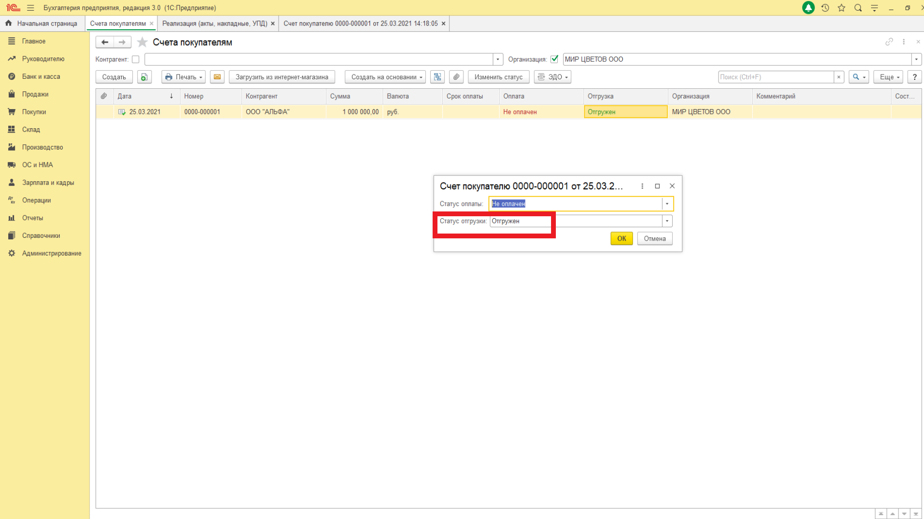The height and width of the screenshot is (519, 924).
Task: Open history icon in top title bar
Action: (825, 8)
